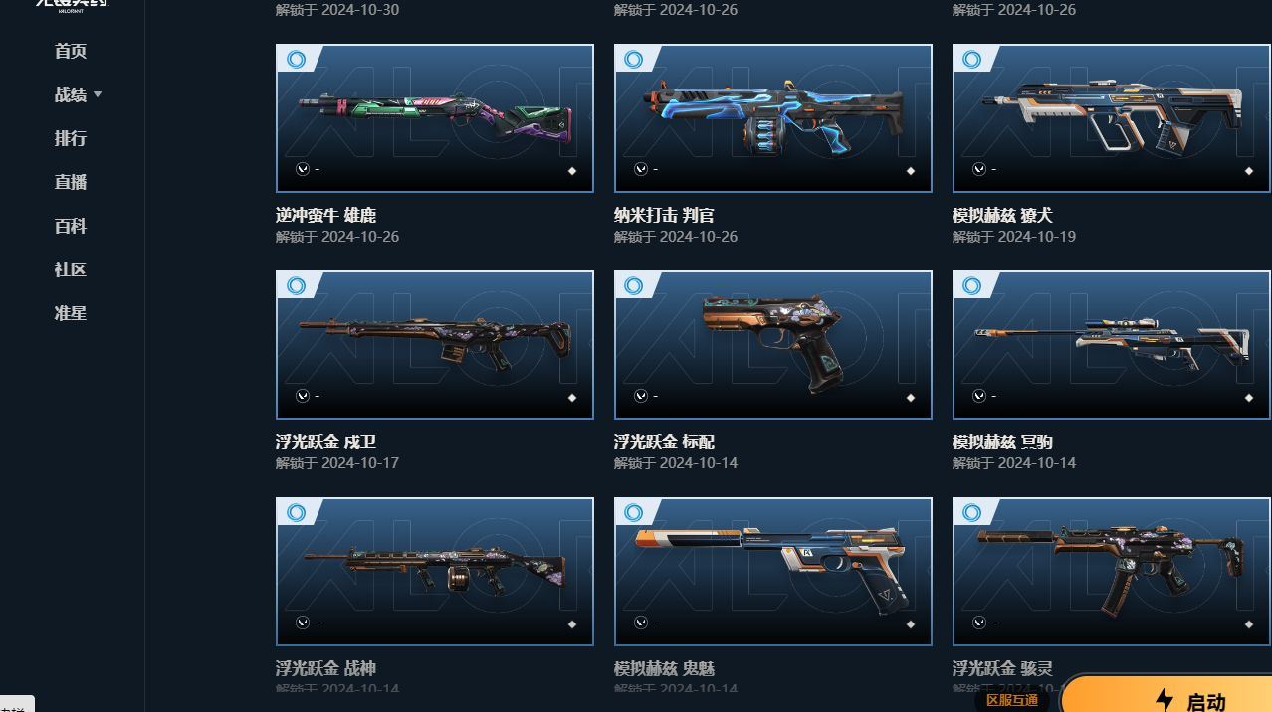Select the 纳米打击 判官 skin thumbnail

coord(773,118)
